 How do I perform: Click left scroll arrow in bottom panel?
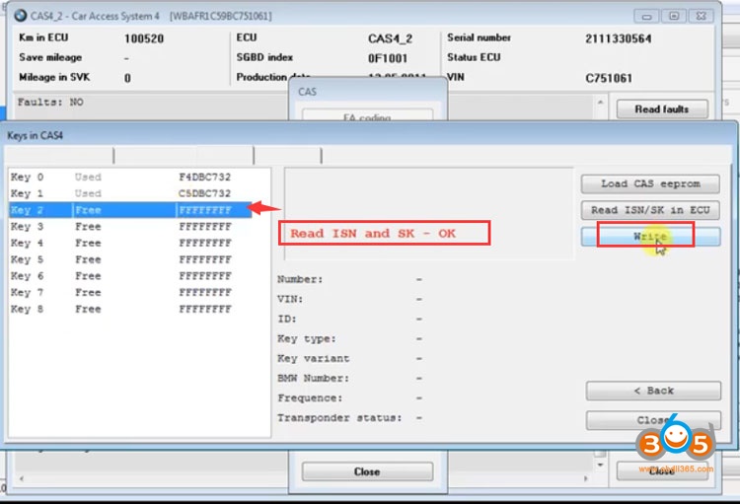tap(22, 478)
